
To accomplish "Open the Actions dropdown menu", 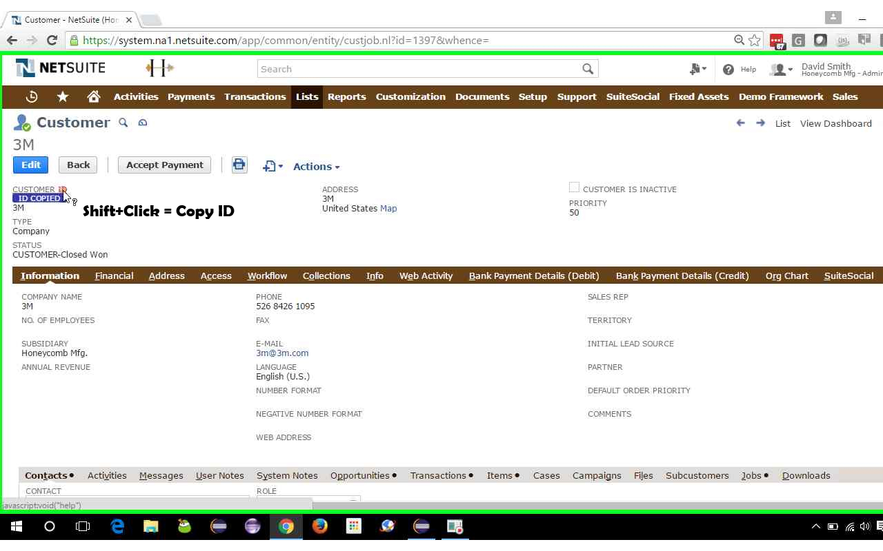I will (x=315, y=166).
